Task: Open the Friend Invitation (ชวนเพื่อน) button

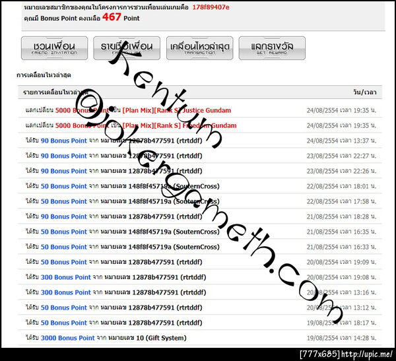Action: pyautogui.click(x=54, y=48)
